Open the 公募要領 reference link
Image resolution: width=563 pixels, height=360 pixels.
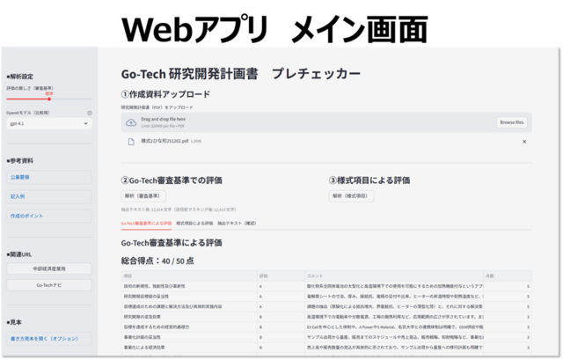click(x=21, y=176)
